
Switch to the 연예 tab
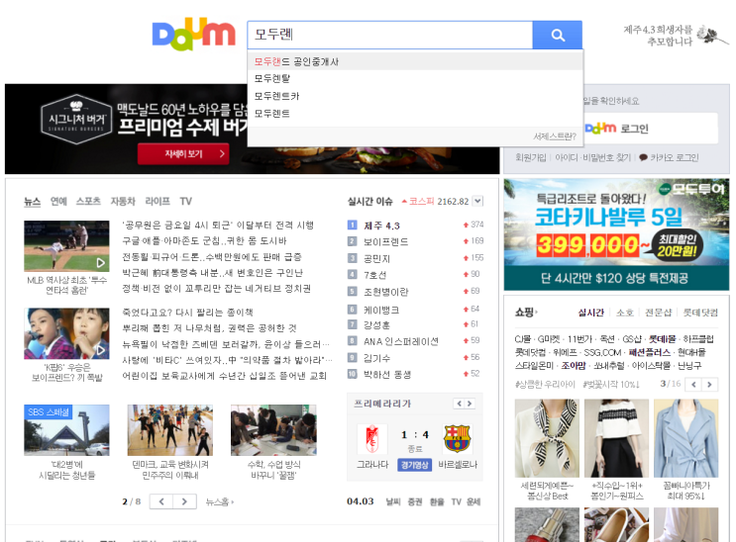click(x=58, y=201)
